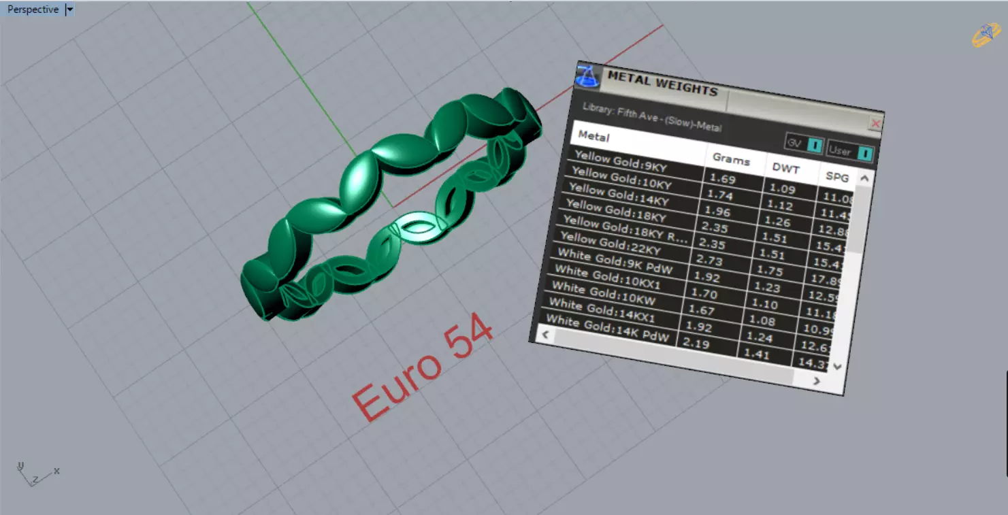Select the METAL WEIGHTS tab title
Viewport: 1008px width, 515px height.
pos(662,84)
